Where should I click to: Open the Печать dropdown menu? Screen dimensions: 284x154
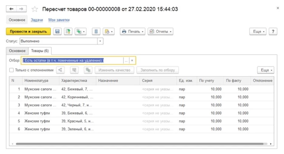point(132,31)
